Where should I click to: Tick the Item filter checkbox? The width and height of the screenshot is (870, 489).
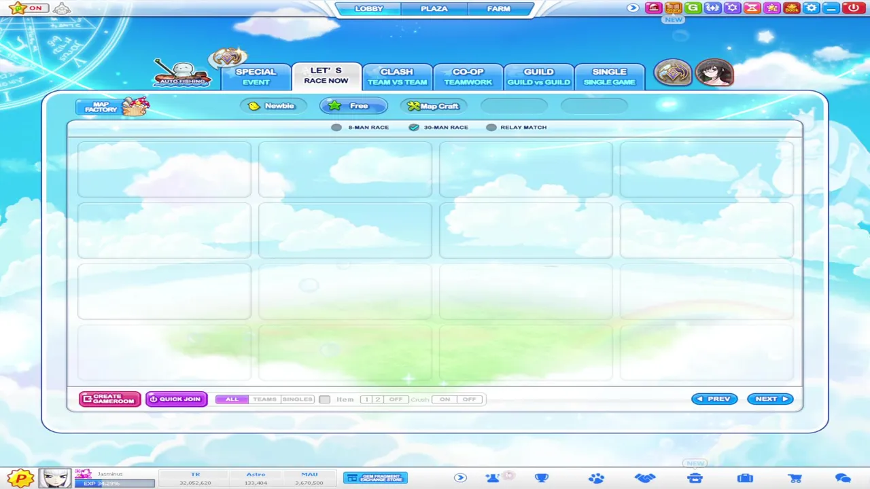(324, 399)
